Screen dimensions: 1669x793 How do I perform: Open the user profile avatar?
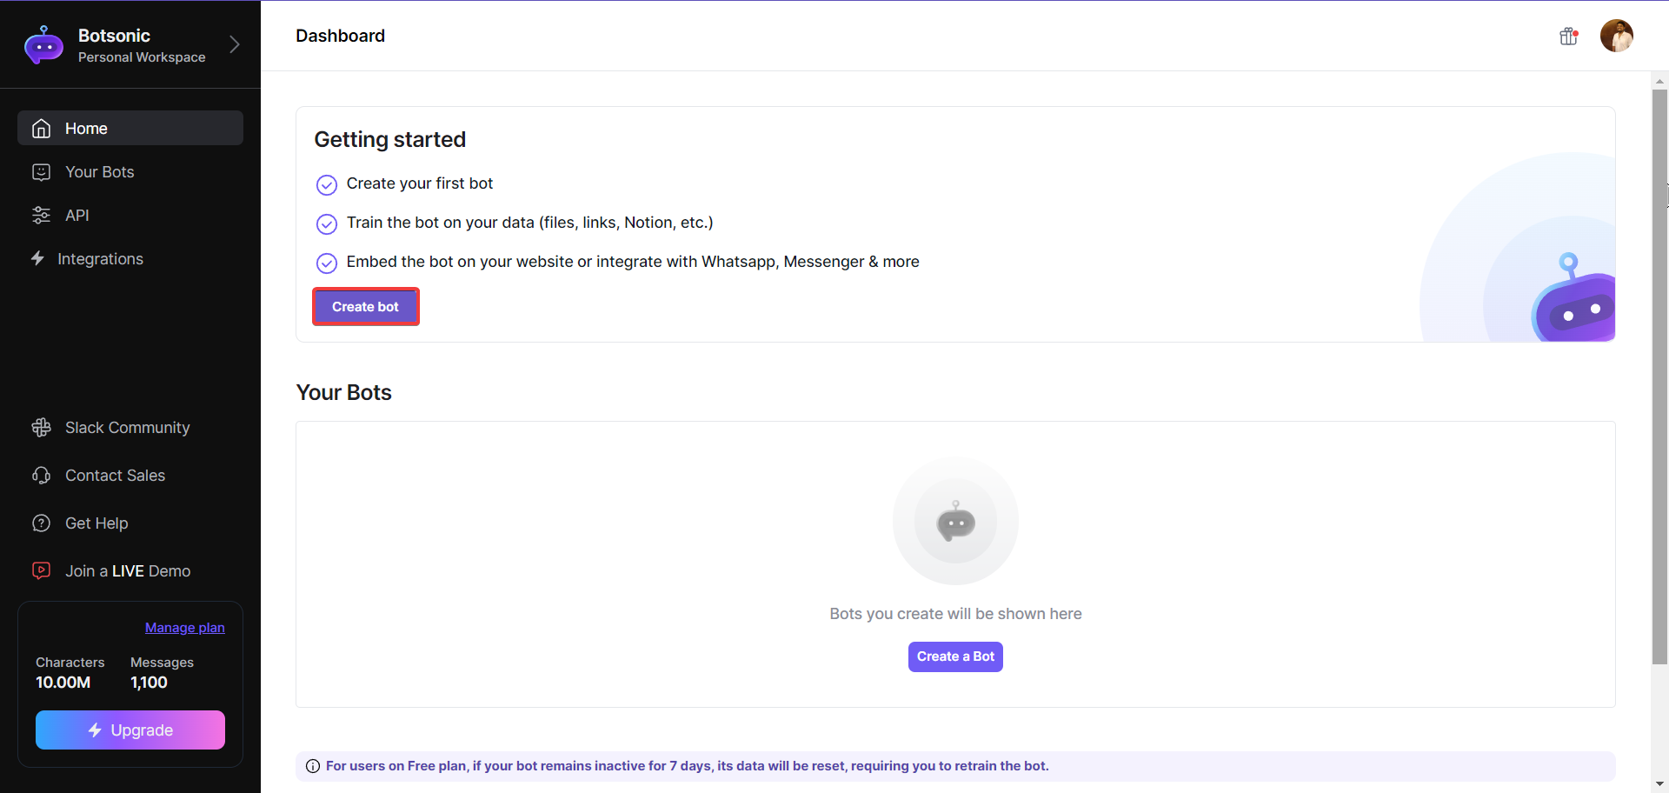tap(1616, 37)
